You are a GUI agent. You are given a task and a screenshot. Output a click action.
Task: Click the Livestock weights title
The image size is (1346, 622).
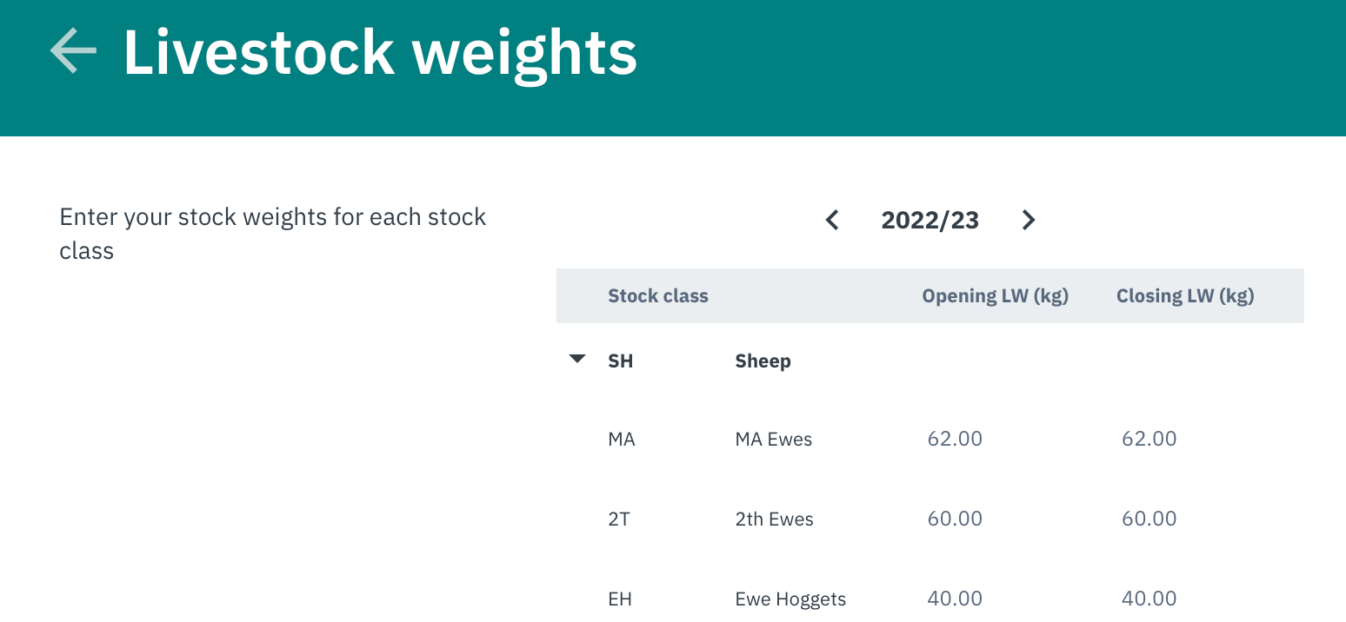tap(380, 50)
